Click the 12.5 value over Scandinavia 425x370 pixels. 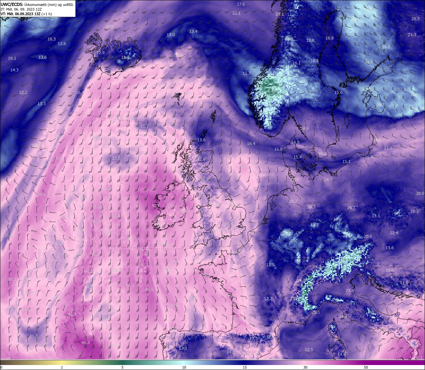(x=314, y=61)
